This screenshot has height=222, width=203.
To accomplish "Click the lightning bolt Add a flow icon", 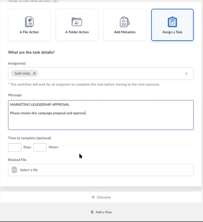I will click(92, 212).
